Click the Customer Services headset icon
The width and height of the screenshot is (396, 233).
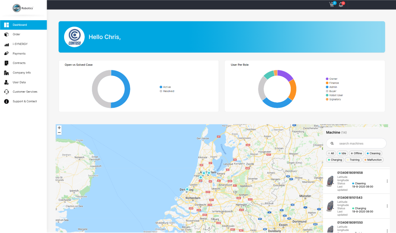(x=6, y=92)
